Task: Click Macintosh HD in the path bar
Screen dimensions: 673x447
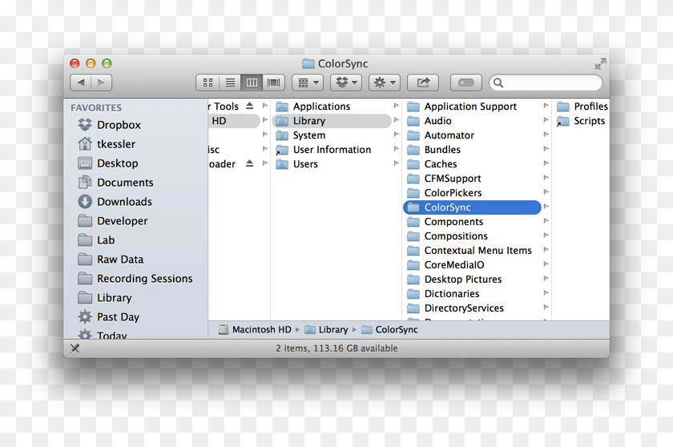Action: (x=255, y=329)
